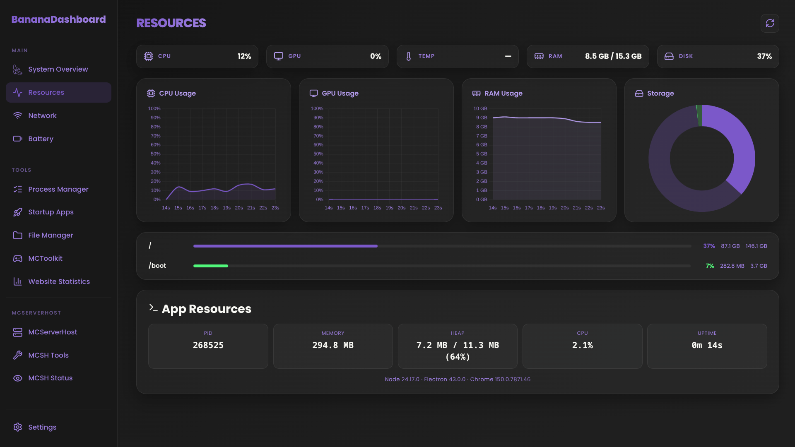Open Process Manager tool

pos(58,189)
